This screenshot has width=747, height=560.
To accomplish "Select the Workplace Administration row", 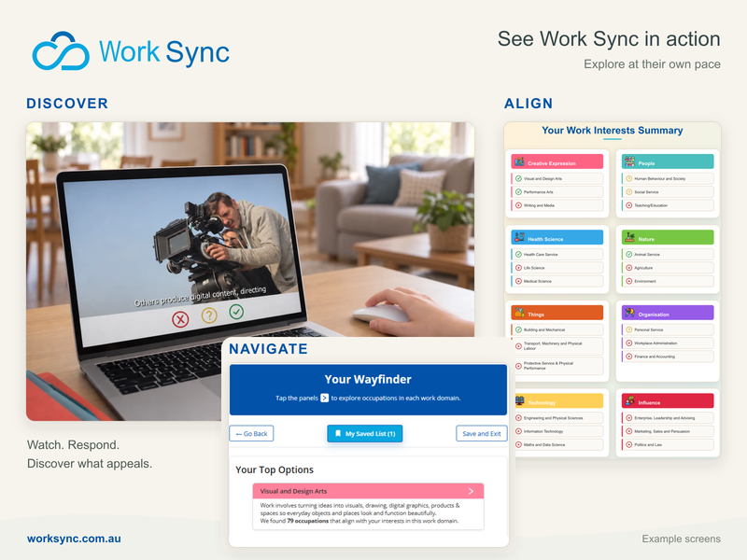I will (668, 343).
